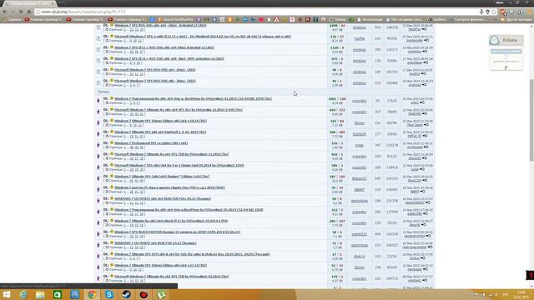Open Skype from the taskbar
The height and width of the screenshot is (300, 534).
(x=109, y=294)
